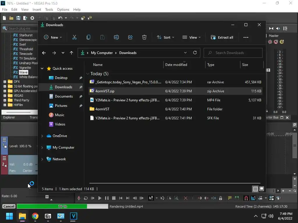Screen dimensions: 298x223
Task: Click the interactive tutorials hand icon
Action: 83,18
